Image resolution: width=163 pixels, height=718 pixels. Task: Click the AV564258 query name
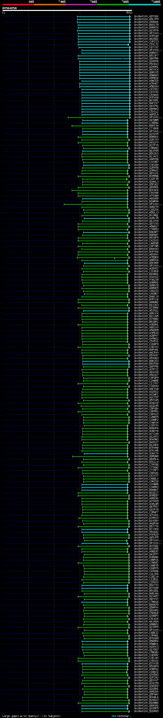[x=9, y=8]
